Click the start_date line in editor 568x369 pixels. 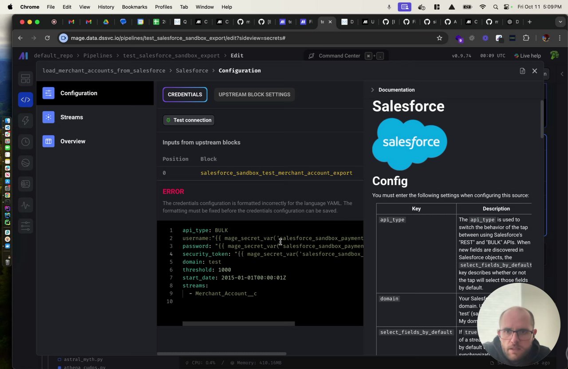(234, 278)
